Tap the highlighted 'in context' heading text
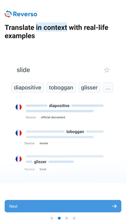 (52, 27)
